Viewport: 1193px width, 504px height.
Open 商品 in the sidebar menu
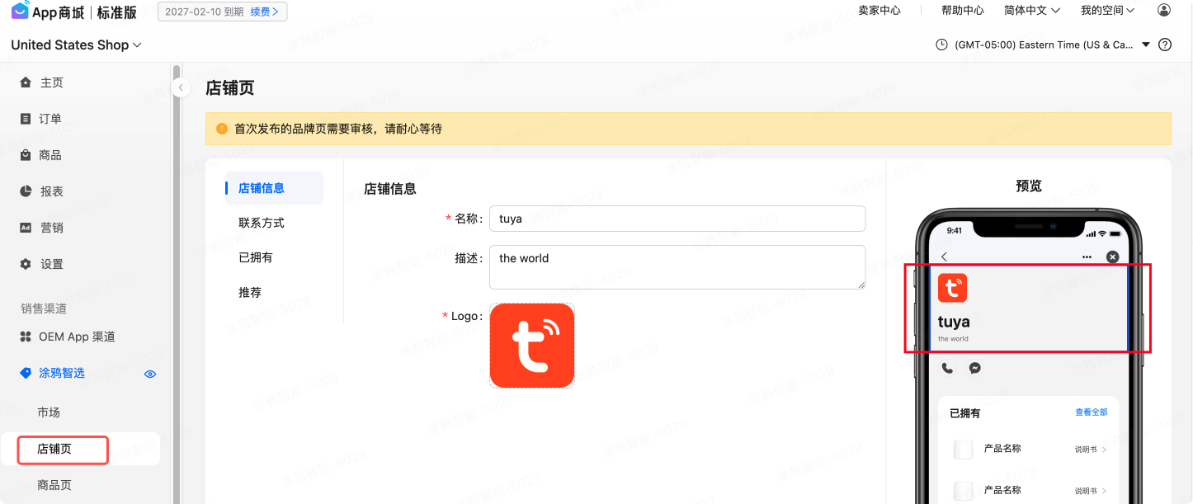[x=50, y=155]
